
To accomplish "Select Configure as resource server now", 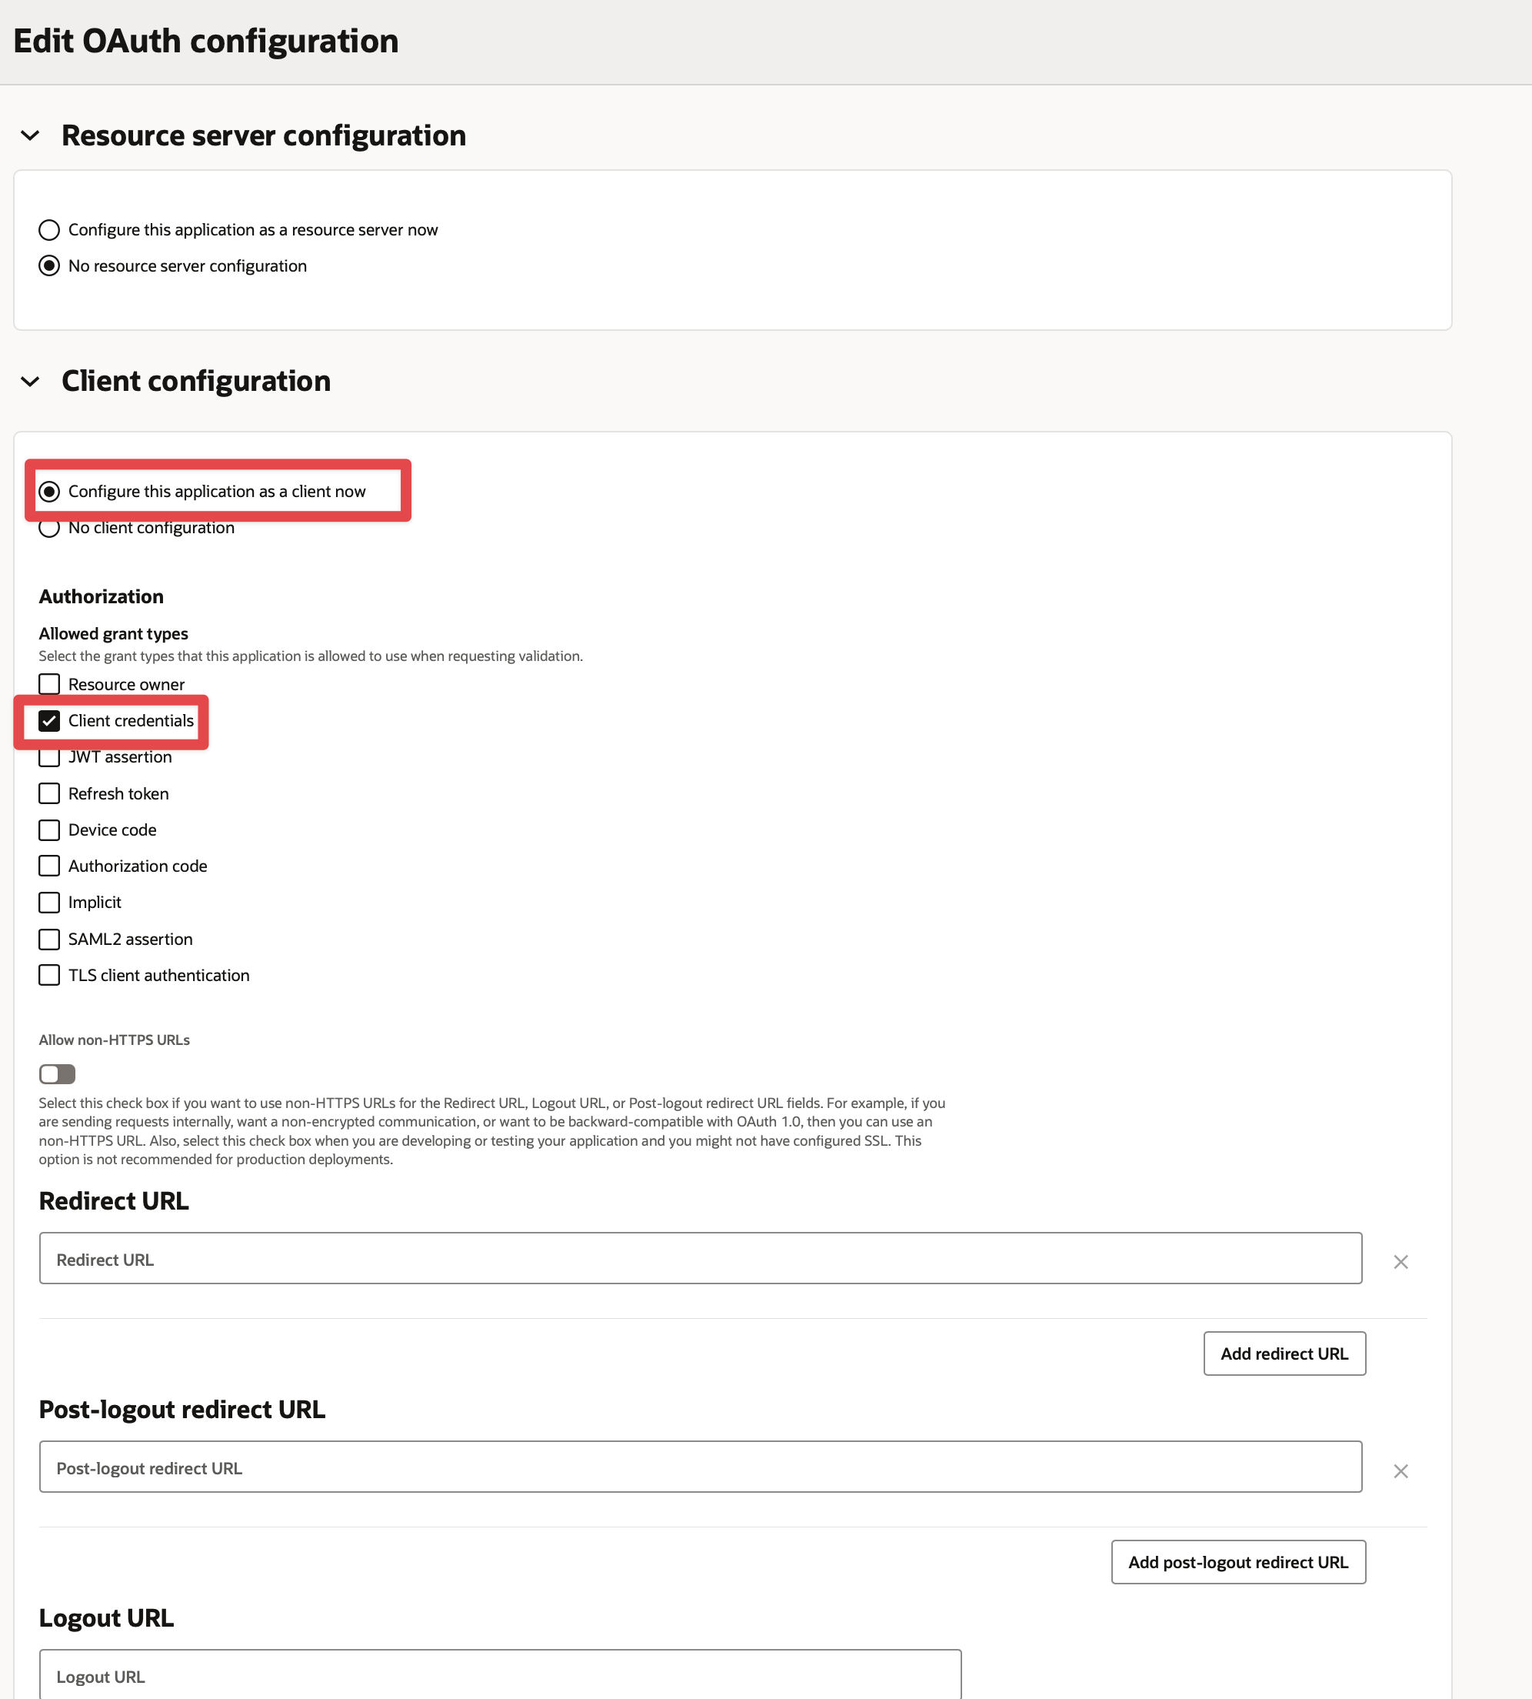I will click(x=50, y=230).
